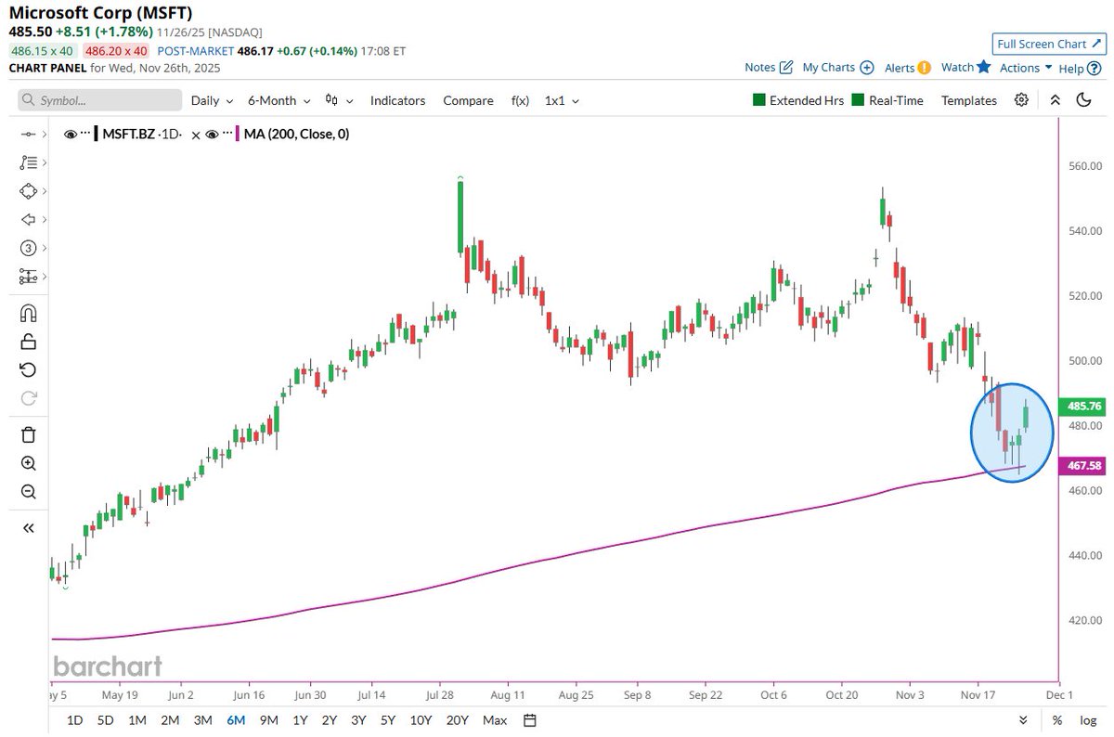Select 1Y range tab
Viewport: 1114px width, 737px height.
pyautogui.click(x=301, y=720)
